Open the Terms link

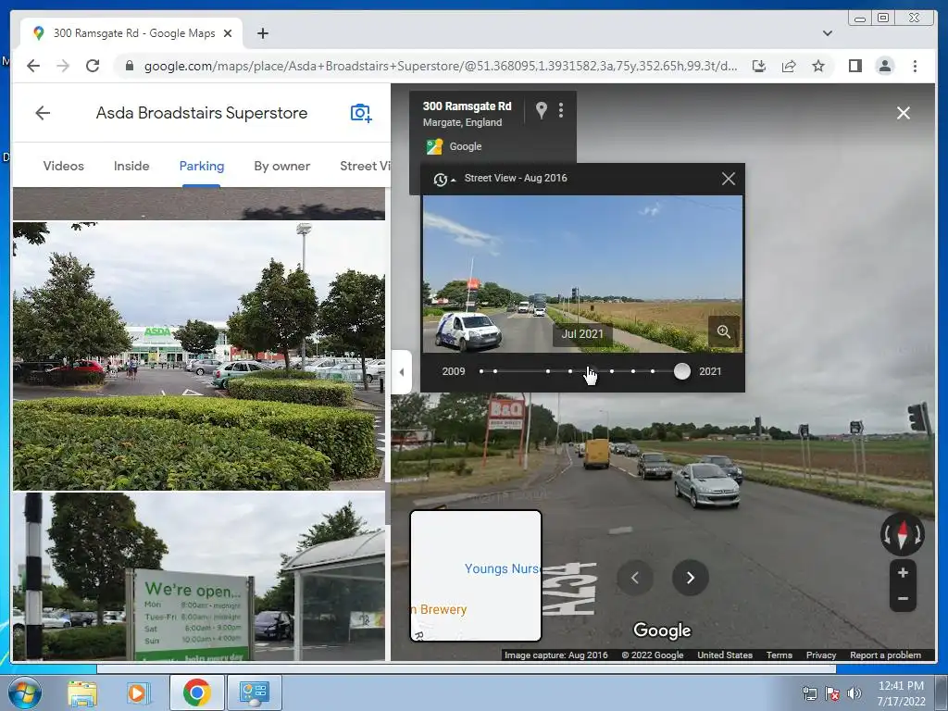click(x=780, y=655)
